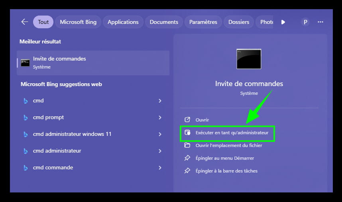Image resolution: width=342 pixels, height=202 pixels.
Task: Select the cmd commande suggestion
Action: [x=93, y=168]
